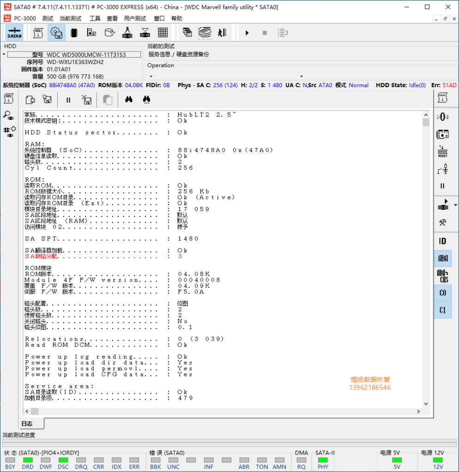Pause log output in log toolbar
This screenshot has height=472, width=459.
click(x=68, y=100)
